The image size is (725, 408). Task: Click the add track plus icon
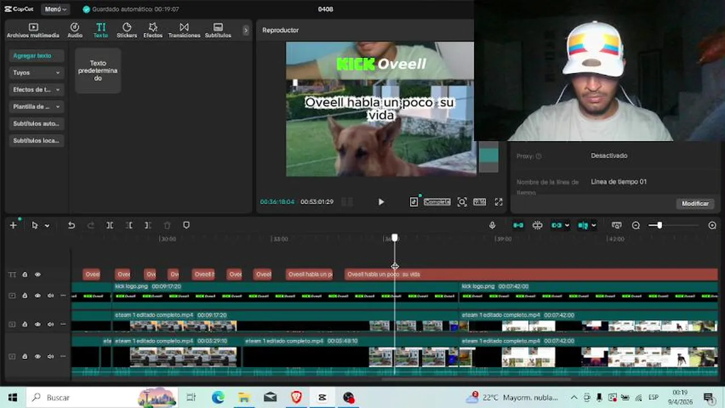coord(13,226)
